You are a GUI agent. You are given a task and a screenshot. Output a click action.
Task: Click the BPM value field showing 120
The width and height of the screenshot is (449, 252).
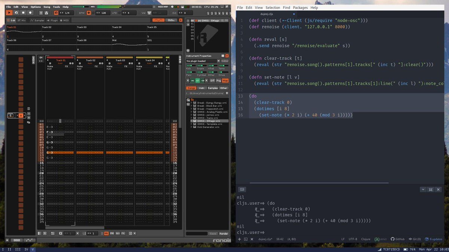click(x=104, y=13)
